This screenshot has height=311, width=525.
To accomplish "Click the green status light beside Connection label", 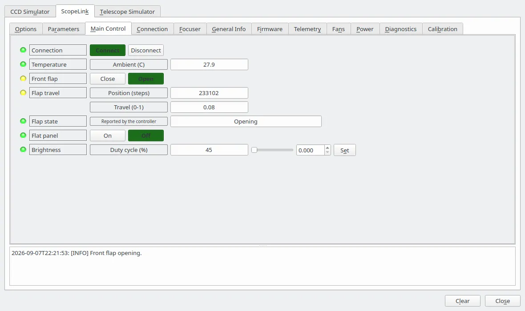I will click(x=23, y=50).
